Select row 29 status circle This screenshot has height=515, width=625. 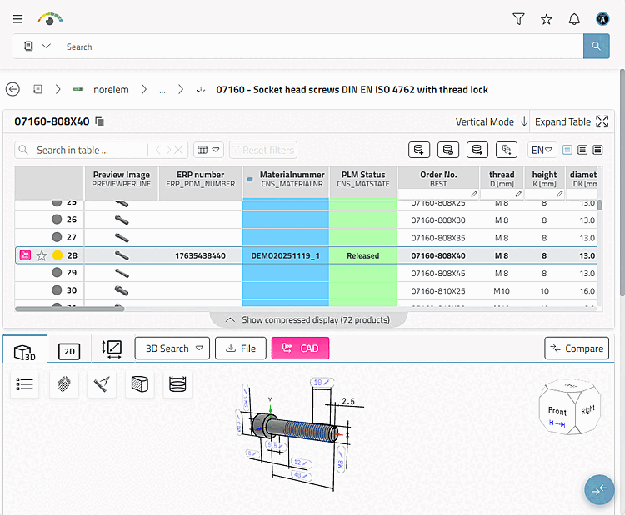[57, 272]
